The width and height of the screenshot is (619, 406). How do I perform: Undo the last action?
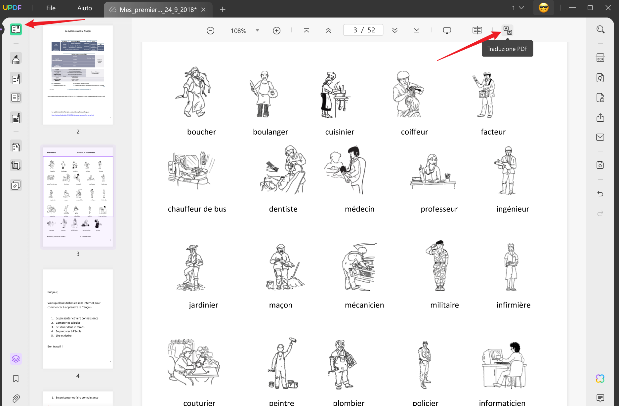point(600,193)
